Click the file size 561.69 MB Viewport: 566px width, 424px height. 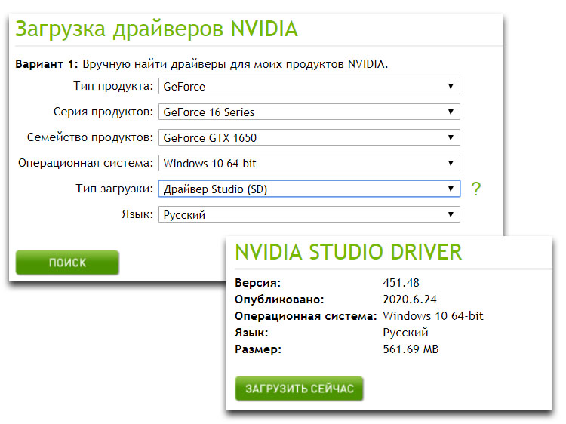411,349
